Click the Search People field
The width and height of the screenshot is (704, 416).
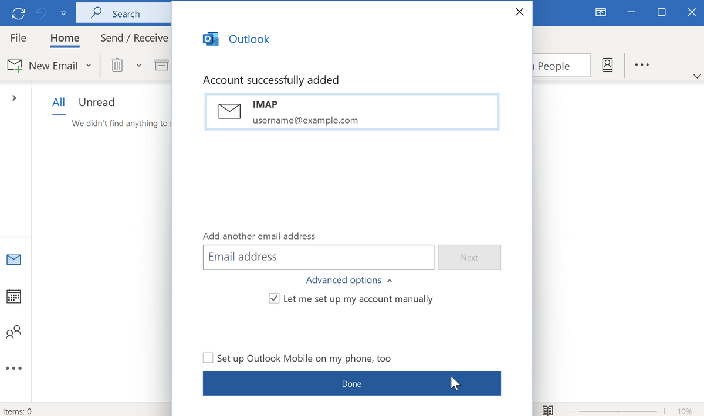(x=561, y=66)
